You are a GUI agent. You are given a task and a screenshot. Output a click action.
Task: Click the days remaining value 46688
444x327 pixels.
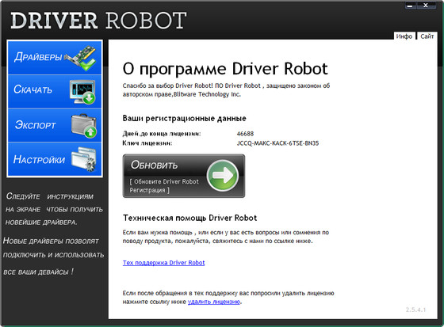point(245,134)
